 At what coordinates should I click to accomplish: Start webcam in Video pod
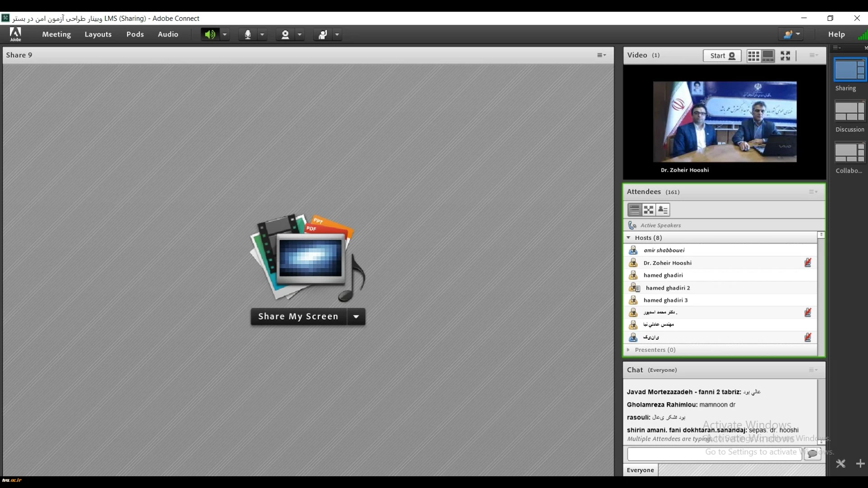(722, 55)
